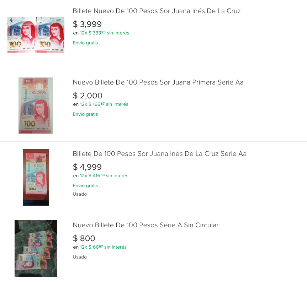Click the Sin Circular banknotes photo
This screenshot has height=282, width=307.
coord(36,248)
